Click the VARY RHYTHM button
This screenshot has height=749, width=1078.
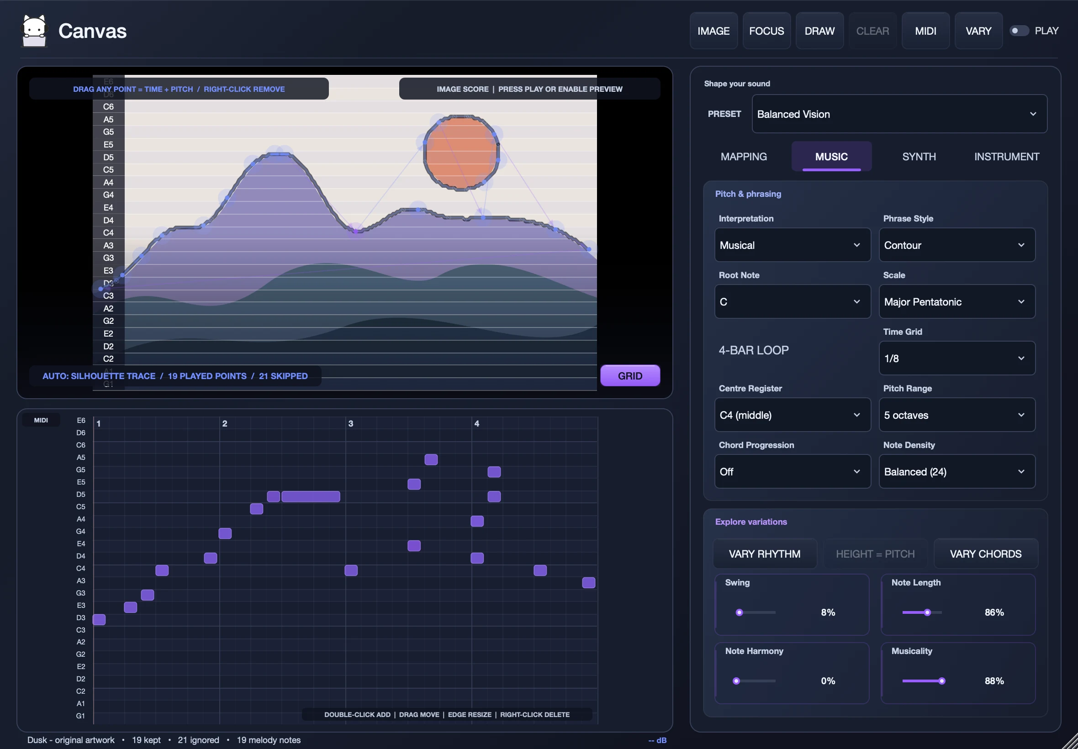[x=765, y=554]
